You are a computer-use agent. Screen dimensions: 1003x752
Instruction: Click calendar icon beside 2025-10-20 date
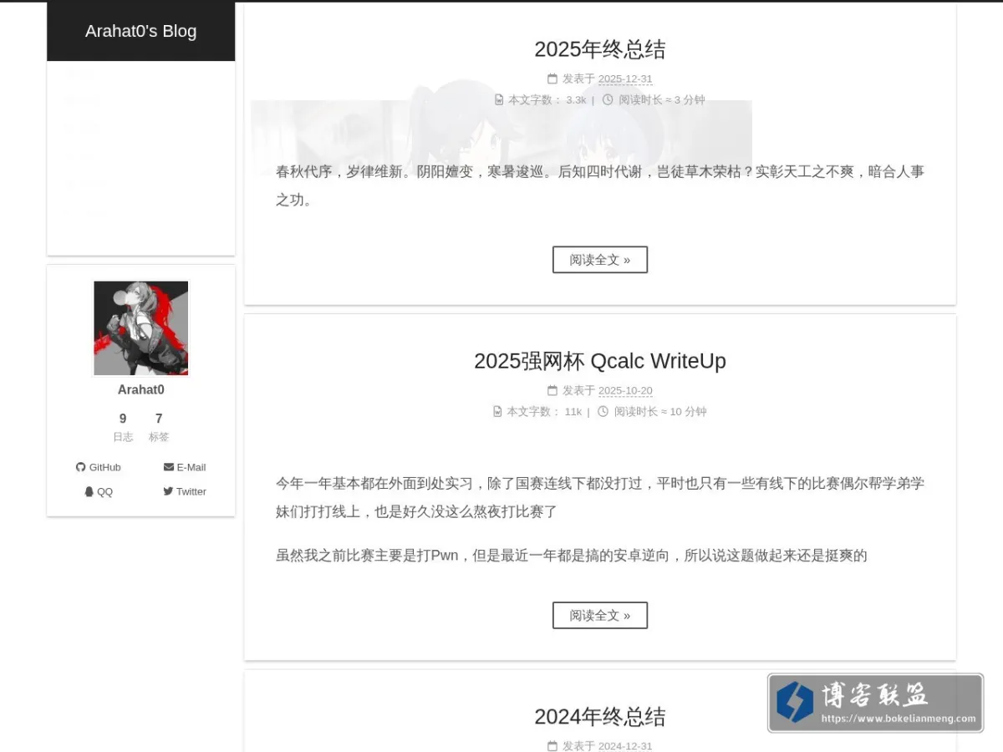(x=552, y=390)
